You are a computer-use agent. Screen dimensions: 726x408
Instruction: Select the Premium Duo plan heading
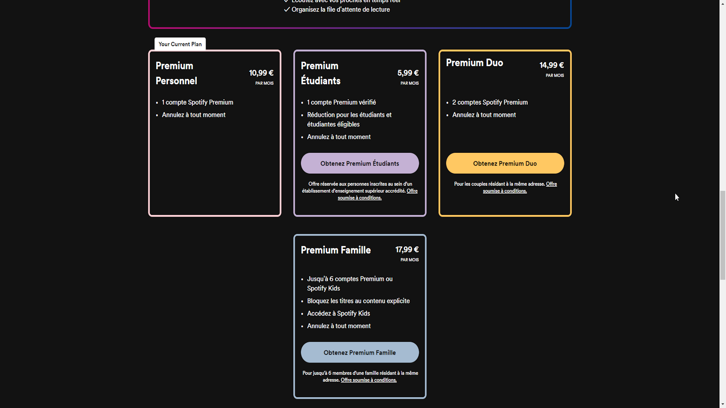point(474,63)
